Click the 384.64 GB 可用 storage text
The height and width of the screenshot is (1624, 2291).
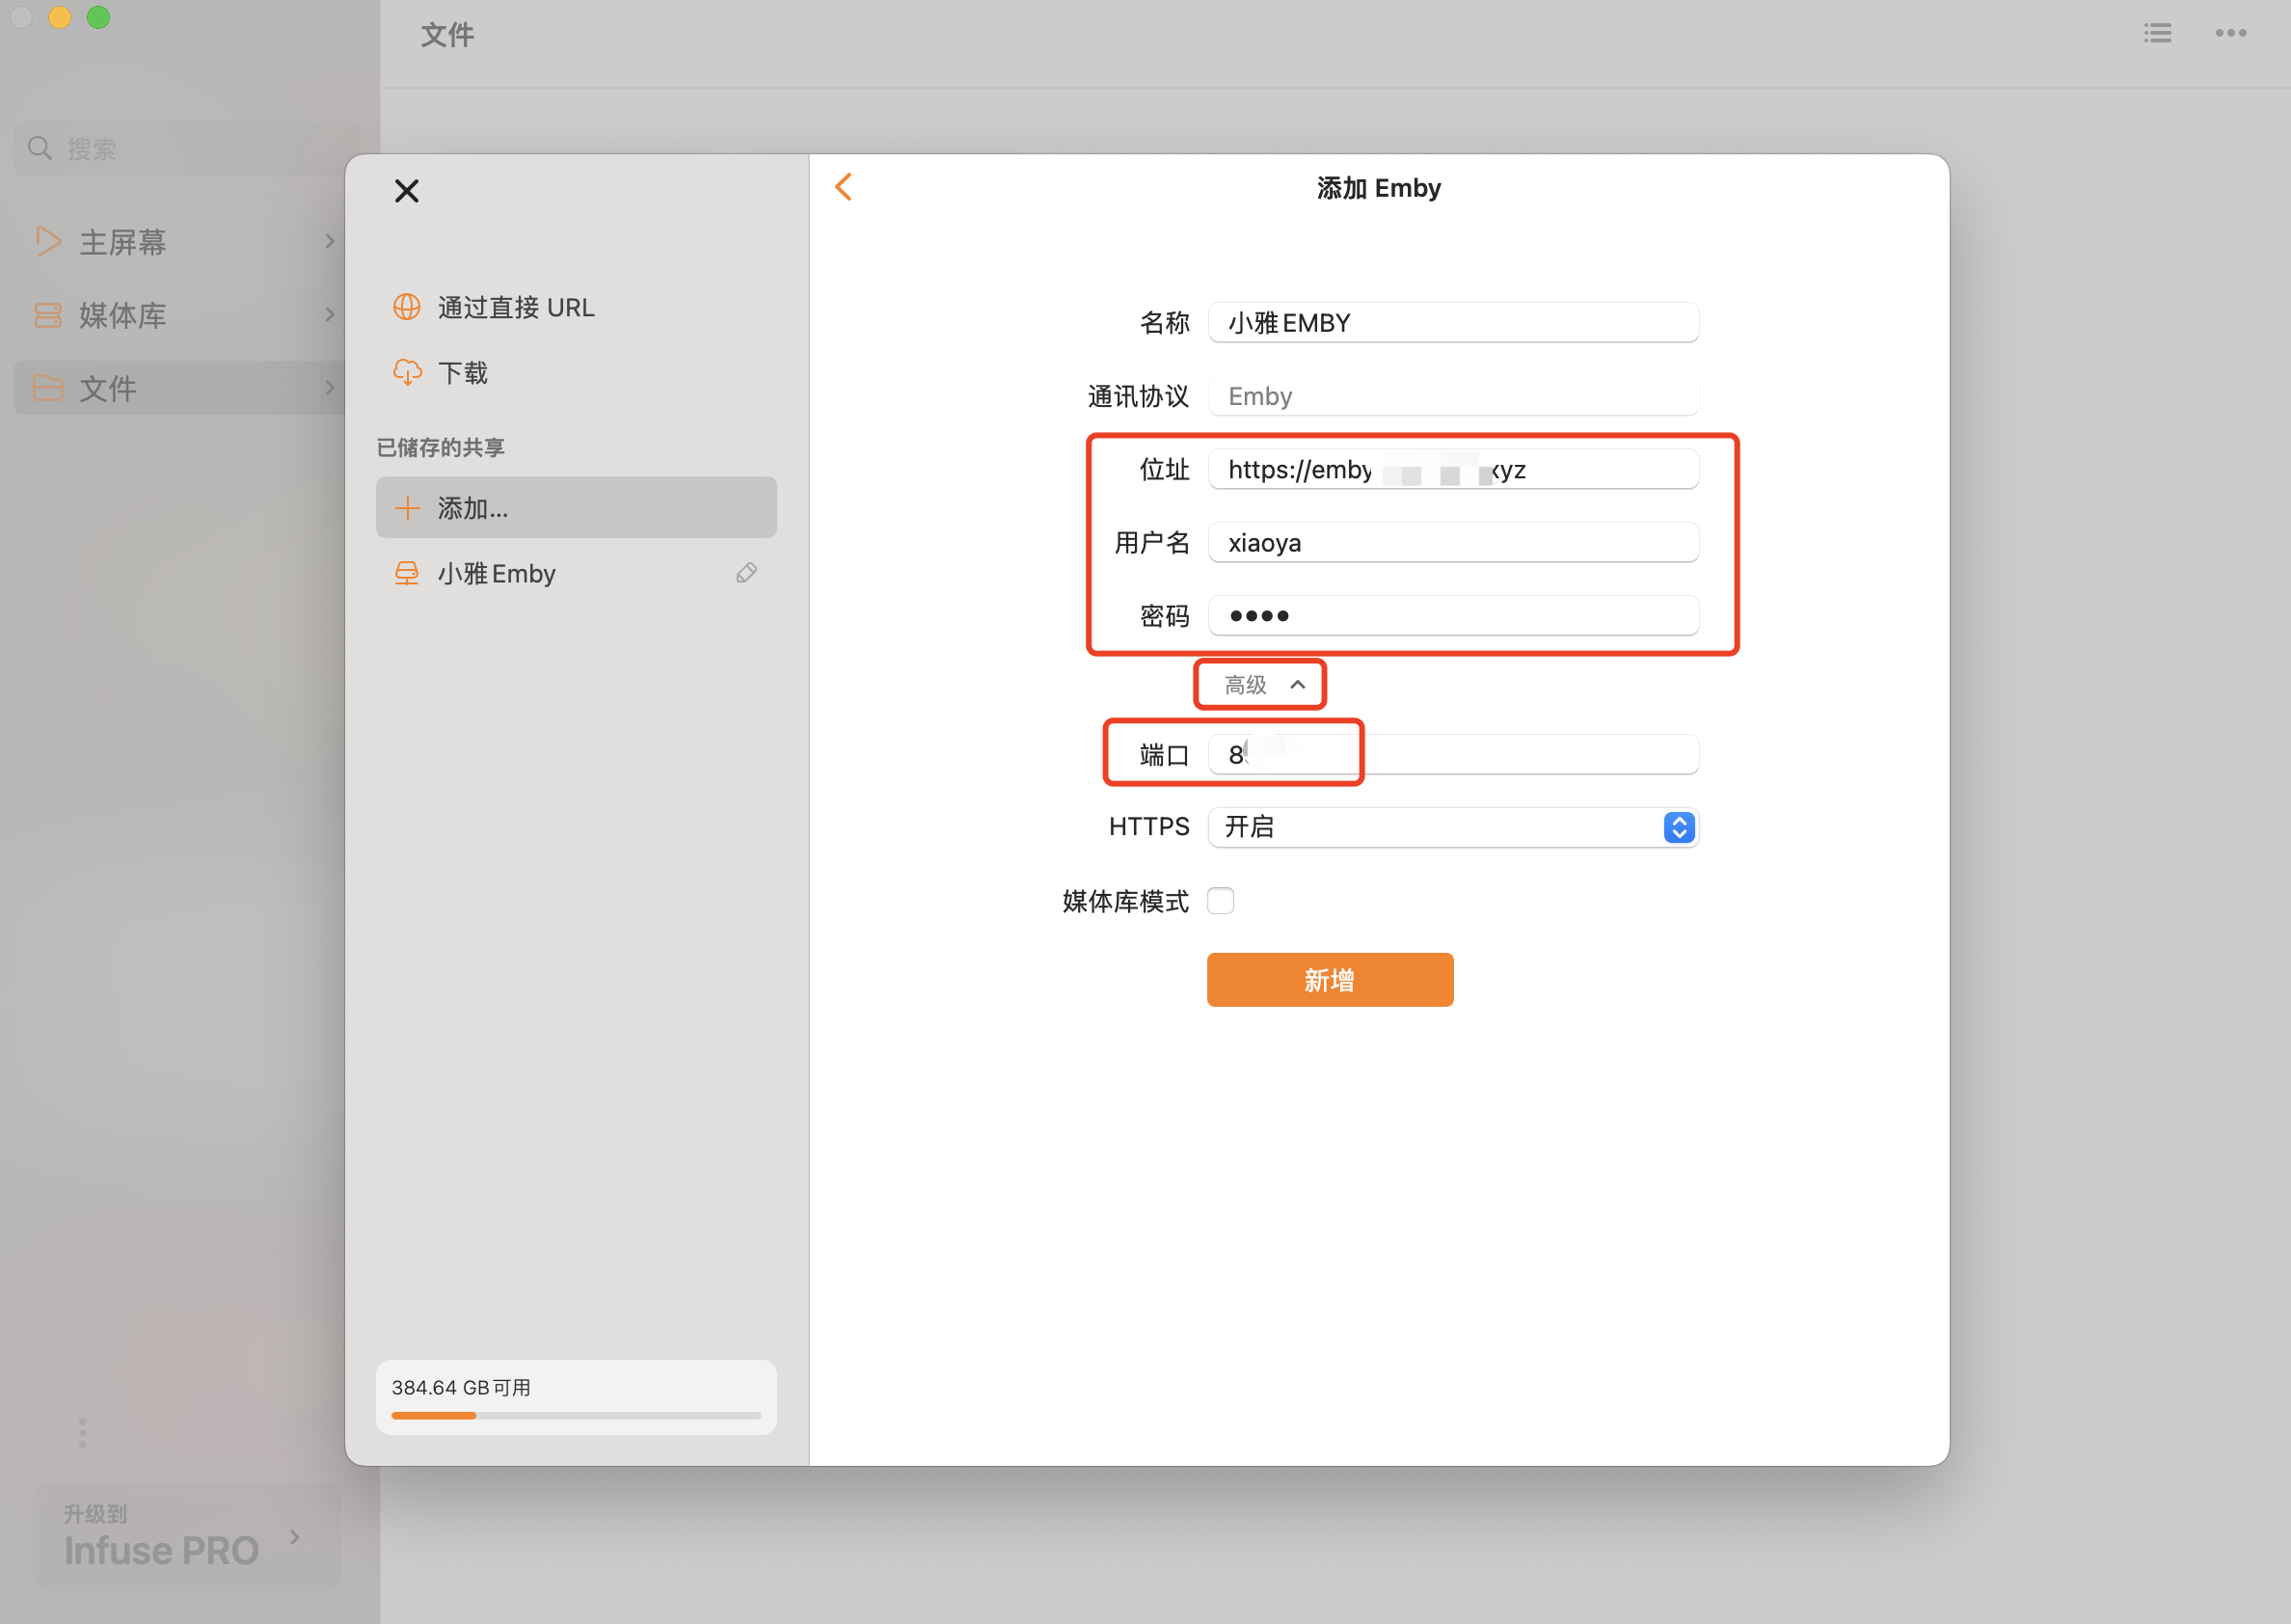tap(462, 1388)
